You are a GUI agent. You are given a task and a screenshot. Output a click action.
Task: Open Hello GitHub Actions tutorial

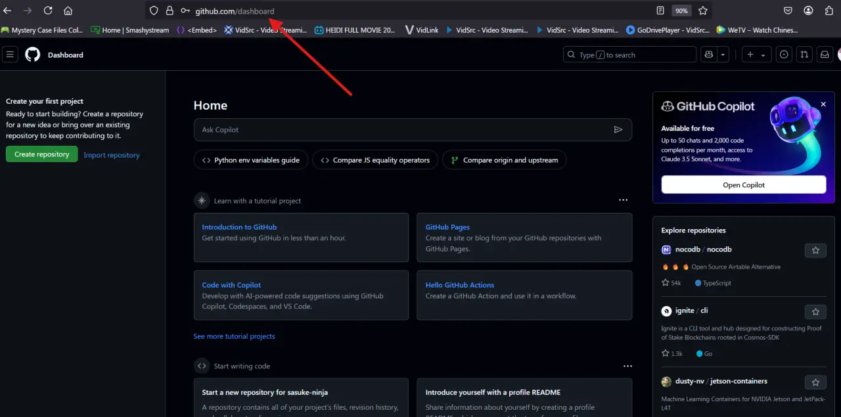pos(460,285)
